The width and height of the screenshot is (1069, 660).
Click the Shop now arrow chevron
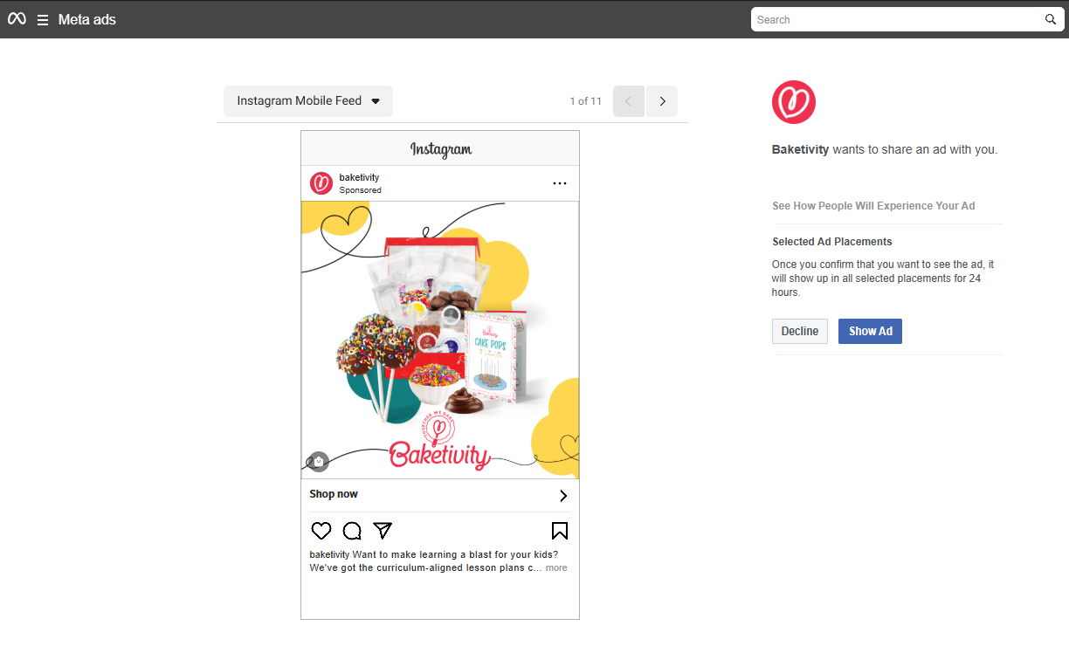click(563, 496)
